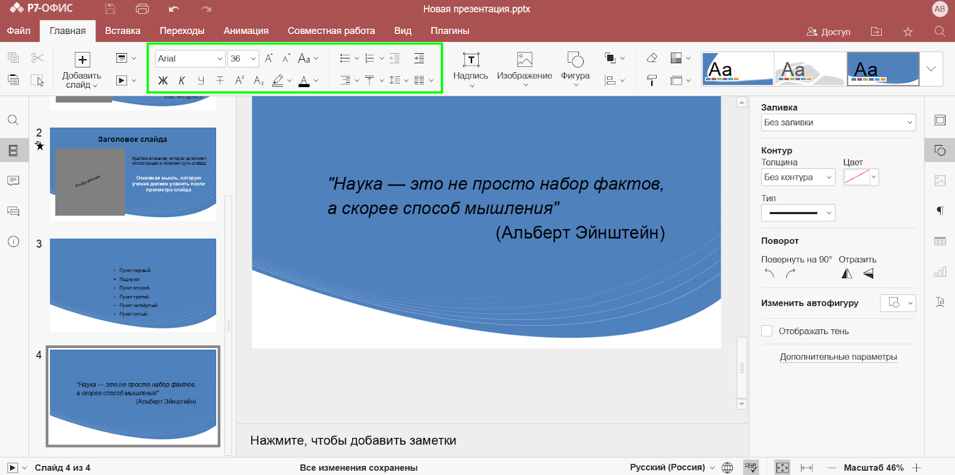Apply the font color A swatch
955x475 pixels.
pyautogui.click(x=304, y=80)
